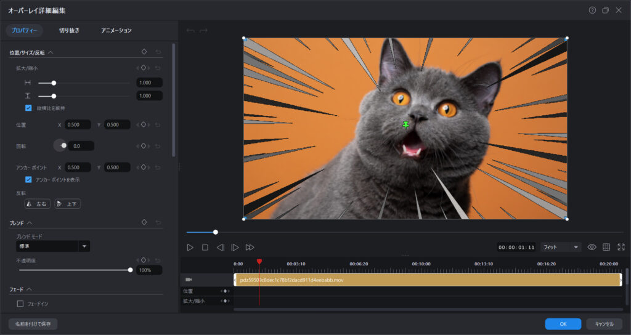The height and width of the screenshot is (335, 631).
Task: Step to previous frame
Action: pos(220,247)
